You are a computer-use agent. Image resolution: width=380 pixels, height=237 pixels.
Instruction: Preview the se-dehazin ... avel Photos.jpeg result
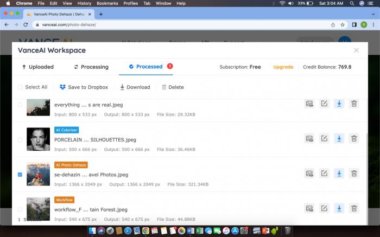click(309, 174)
